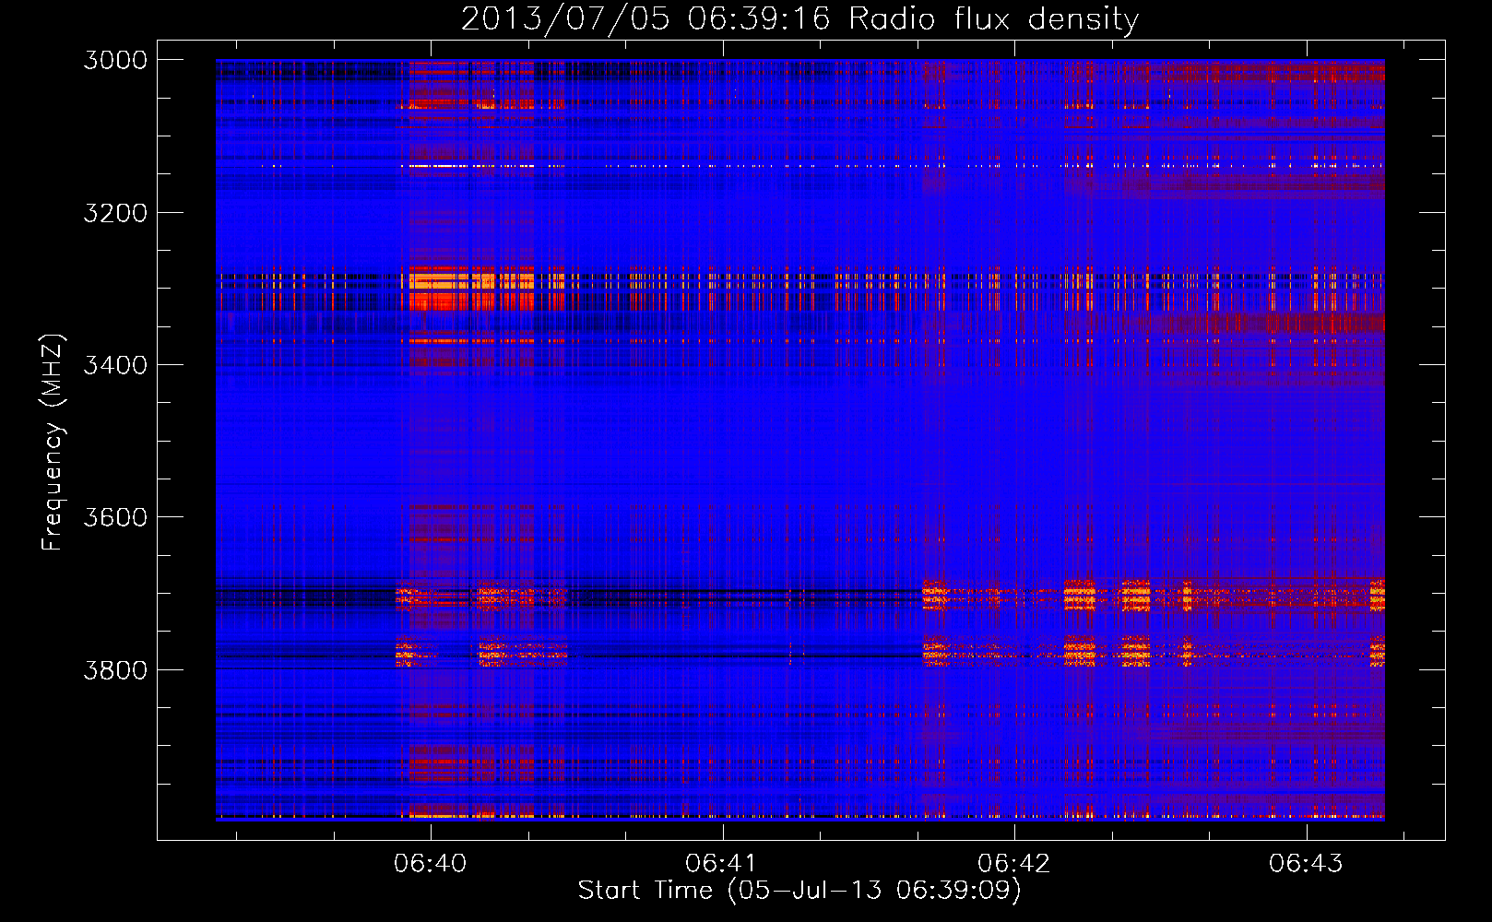Image resolution: width=1492 pixels, height=922 pixels.
Task: Click the '06:43' time axis label
Action: click(x=1306, y=863)
